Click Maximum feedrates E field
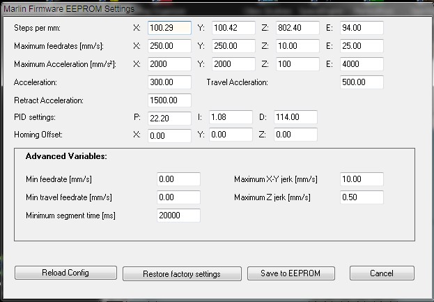The image size is (434, 302). [362, 46]
